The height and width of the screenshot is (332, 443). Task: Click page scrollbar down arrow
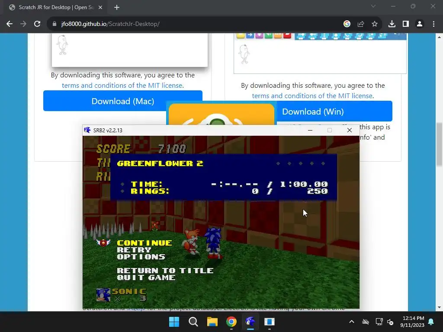tap(439, 307)
